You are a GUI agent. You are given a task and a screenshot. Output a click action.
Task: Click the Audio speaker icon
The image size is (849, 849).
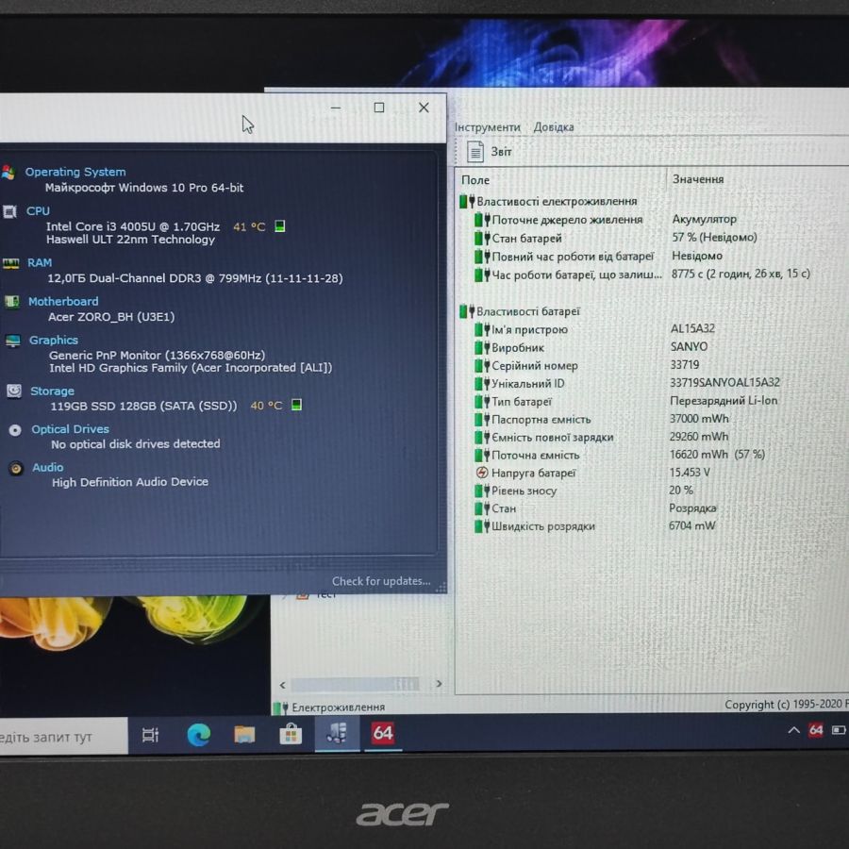click(16, 468)
